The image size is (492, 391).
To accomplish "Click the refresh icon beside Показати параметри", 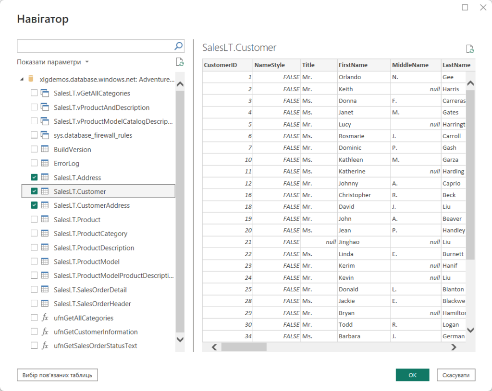I will [180, 61].
